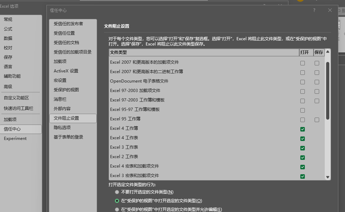Check 保存 for Excel 97-2003 加载项文件
The width and height of the screenshot is (345, 212).
click(317, 91)
